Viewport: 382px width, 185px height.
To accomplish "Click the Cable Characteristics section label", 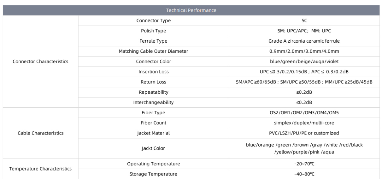I will click(40, 133).
